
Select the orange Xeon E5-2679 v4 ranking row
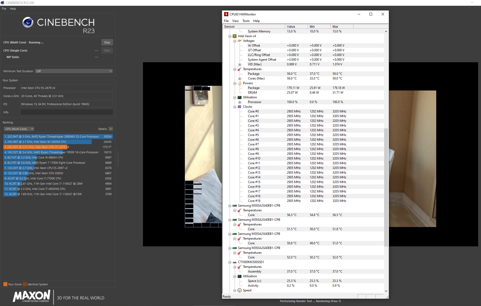tap(58, 147)
